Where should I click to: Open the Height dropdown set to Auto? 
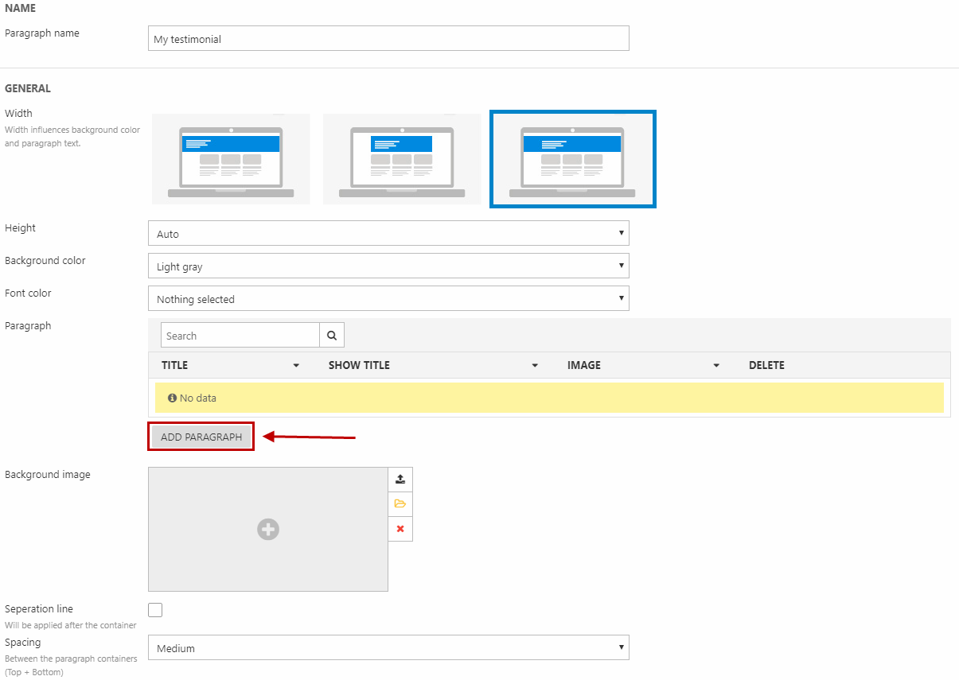pyautogui.click(x=388, y=234)
